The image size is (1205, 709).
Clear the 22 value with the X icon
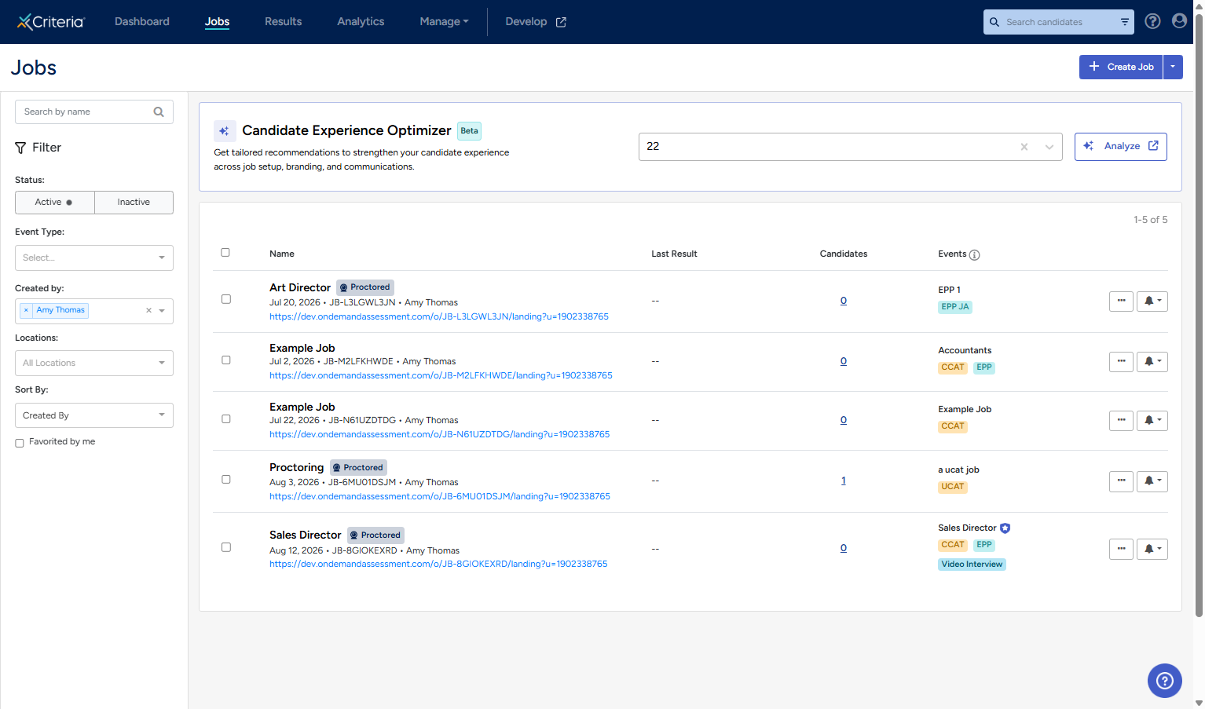tap(1024, 147)
